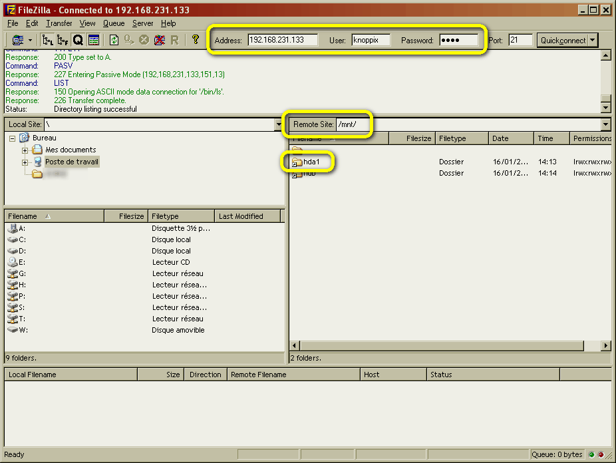The image size is (616, 463).
Task: Click the 'Directory listing successful' log line
Action: click(x=96, y=109)
